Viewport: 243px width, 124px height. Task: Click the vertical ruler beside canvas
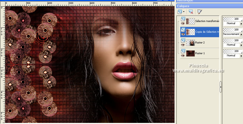pyautogui.click(x=2, y=64)
